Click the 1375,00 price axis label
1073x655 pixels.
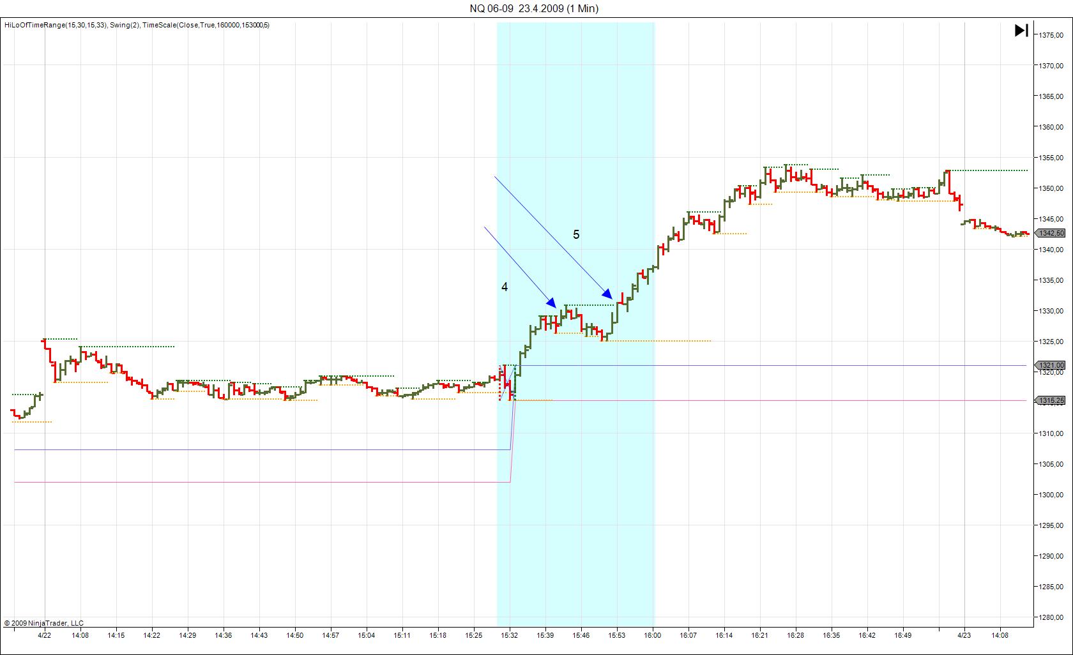coord(1051,35)
